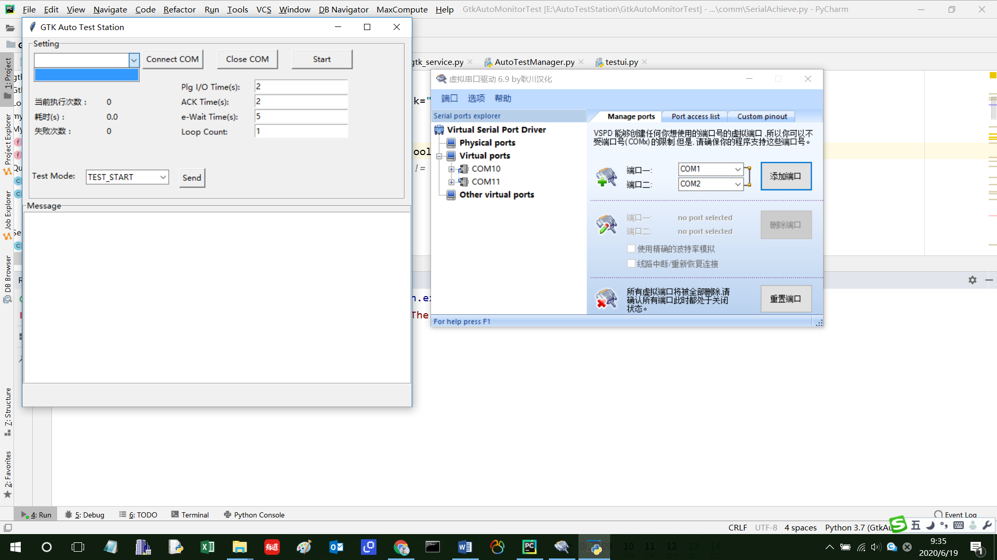Enable strict baudrate emulation checkbox
997x560 pixels.
(x=631, y=249)
